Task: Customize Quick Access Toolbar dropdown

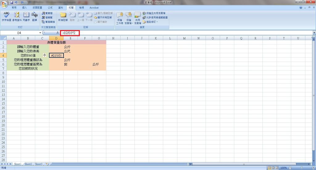Action: click(30, 2)
